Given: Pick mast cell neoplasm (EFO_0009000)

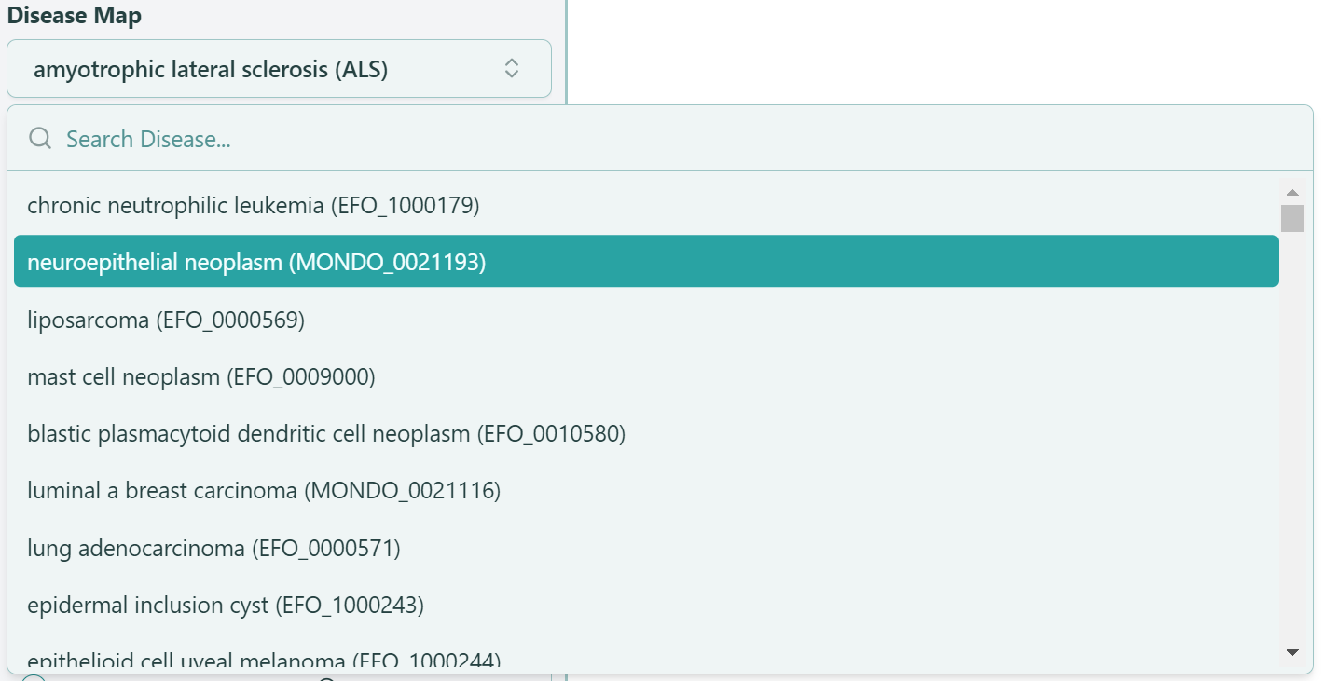Looking at the screenshot, I should (x=200, y=377).
